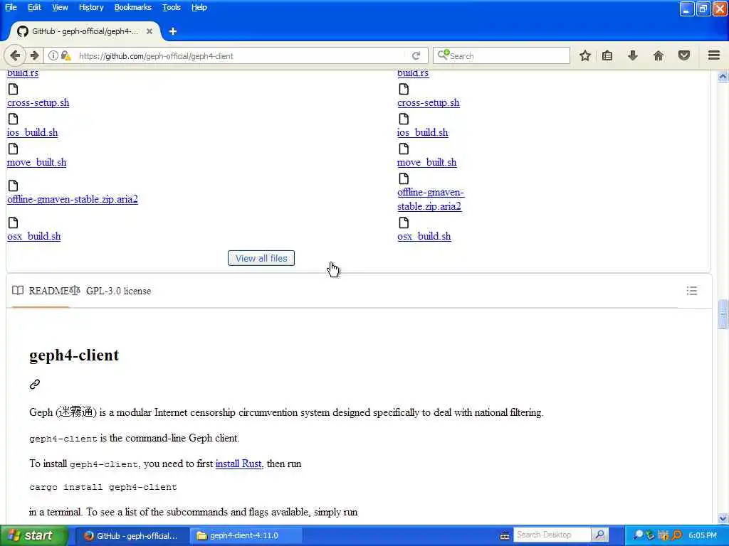
Task: Open left-column offline-gmaven-stable.zip.aria2 link
Action: tap(73, 199)
